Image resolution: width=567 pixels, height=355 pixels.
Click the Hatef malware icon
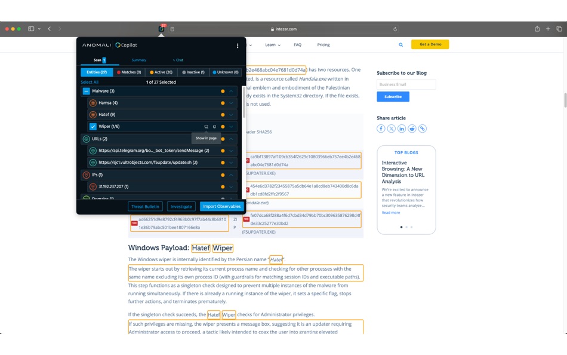(93, 115)
